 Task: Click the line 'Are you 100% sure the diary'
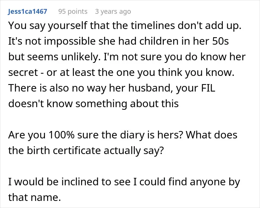(123, 135)
